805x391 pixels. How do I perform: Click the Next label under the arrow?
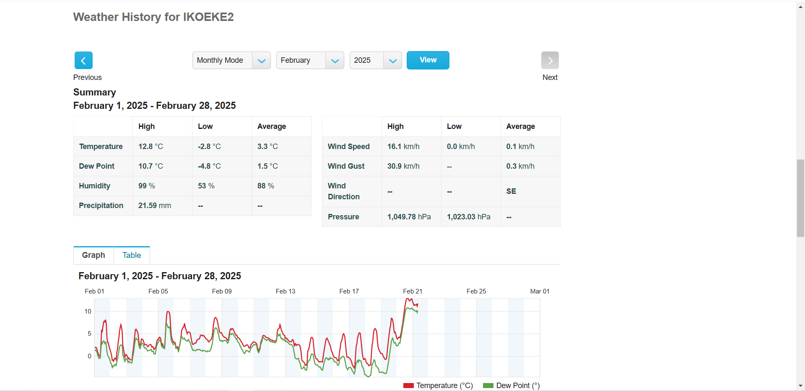tap(550, 77)
